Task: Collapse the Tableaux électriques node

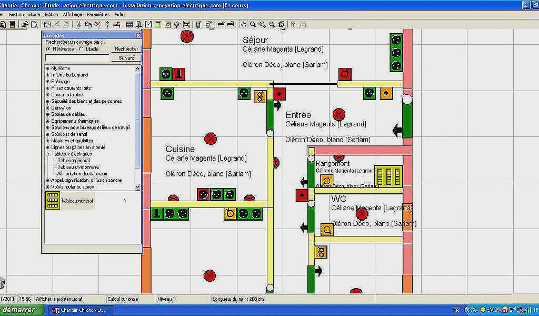Action: click(x=48, y=154)
